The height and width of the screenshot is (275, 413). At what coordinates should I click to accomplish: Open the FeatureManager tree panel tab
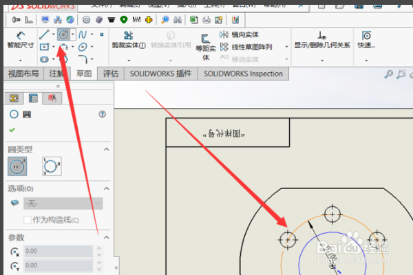(x=14, y=98)
